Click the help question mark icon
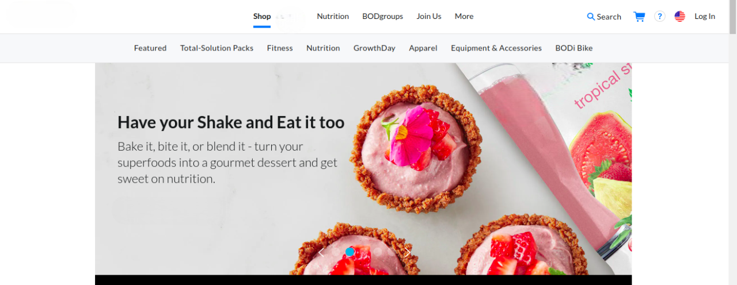The height and width of the screenshot is (285, 737). (660, 17)
